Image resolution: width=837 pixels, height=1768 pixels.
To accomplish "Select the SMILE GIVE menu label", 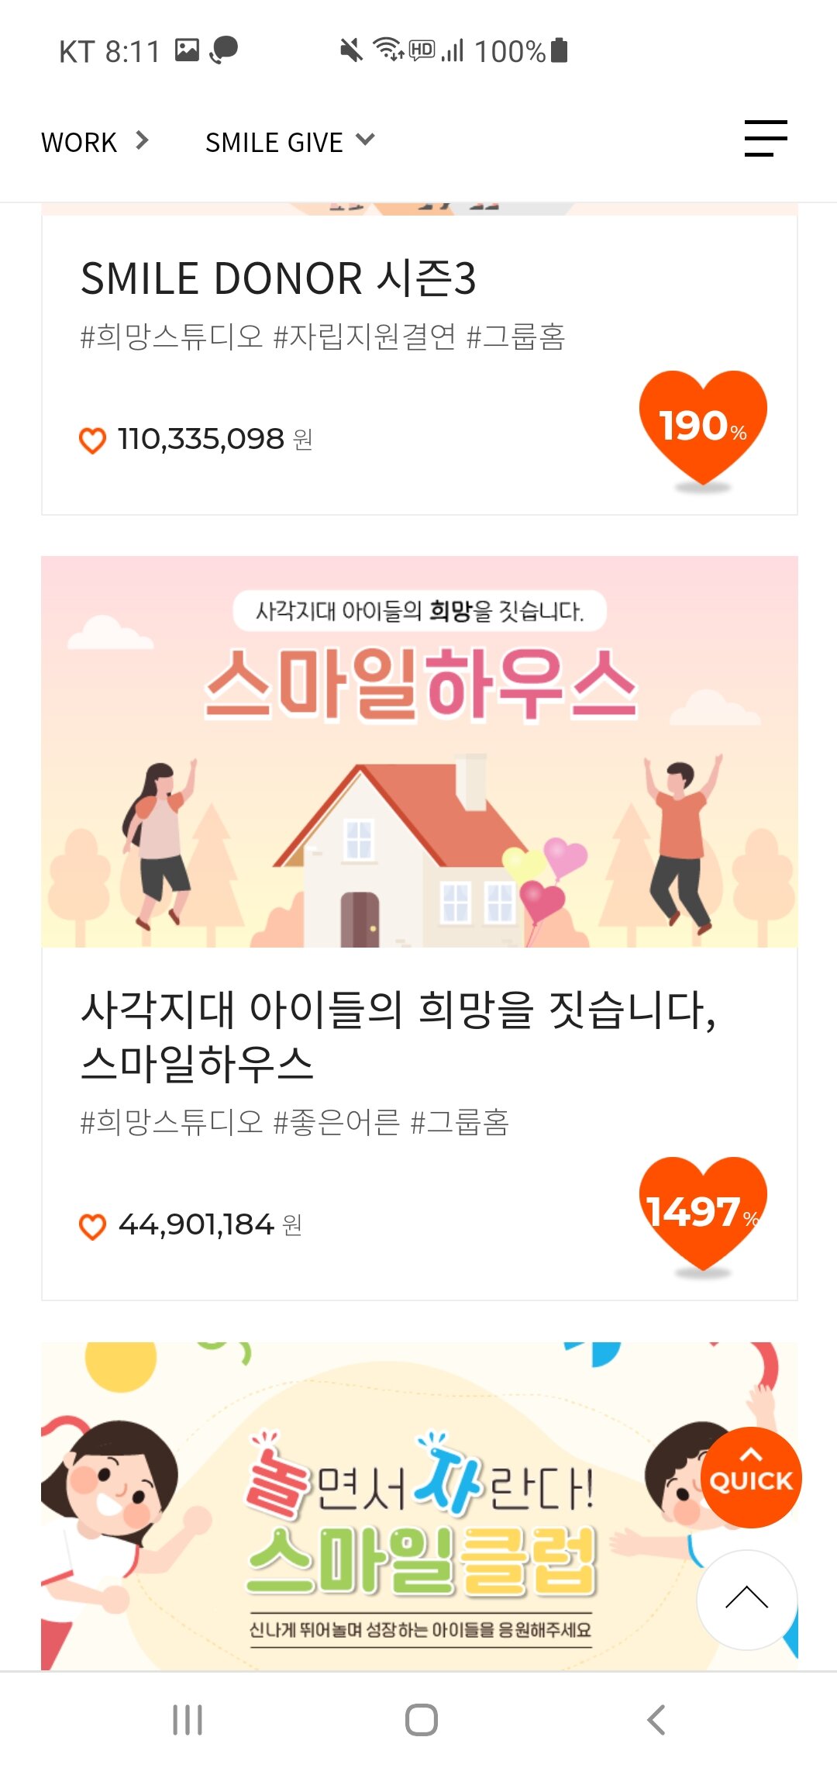I will click(274, 143).
